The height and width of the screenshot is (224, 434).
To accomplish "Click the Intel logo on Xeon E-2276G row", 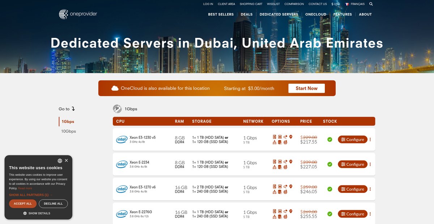I will [x=122, y=214].
